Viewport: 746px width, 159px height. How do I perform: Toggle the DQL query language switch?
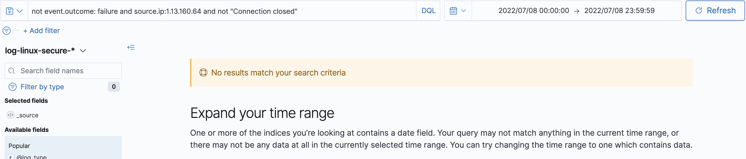(x=428, y=11)
